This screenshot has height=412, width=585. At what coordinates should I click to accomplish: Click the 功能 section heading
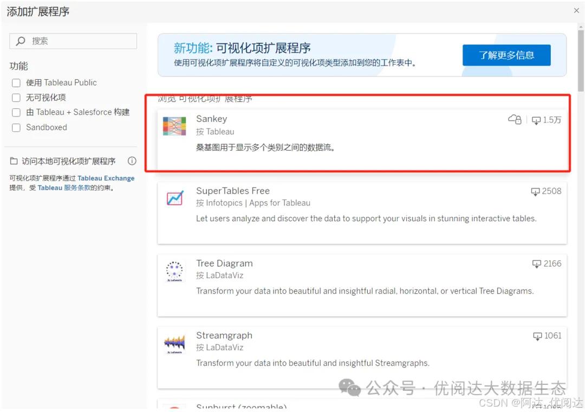[18, 66]
